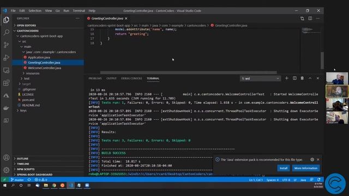349x196 pixels.
Task: Open Chrome from the Windows taskbar
Action: click(54, 185)
